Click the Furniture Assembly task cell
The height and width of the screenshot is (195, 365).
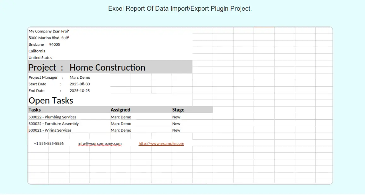pyautogui.click(x=54, y=124)
